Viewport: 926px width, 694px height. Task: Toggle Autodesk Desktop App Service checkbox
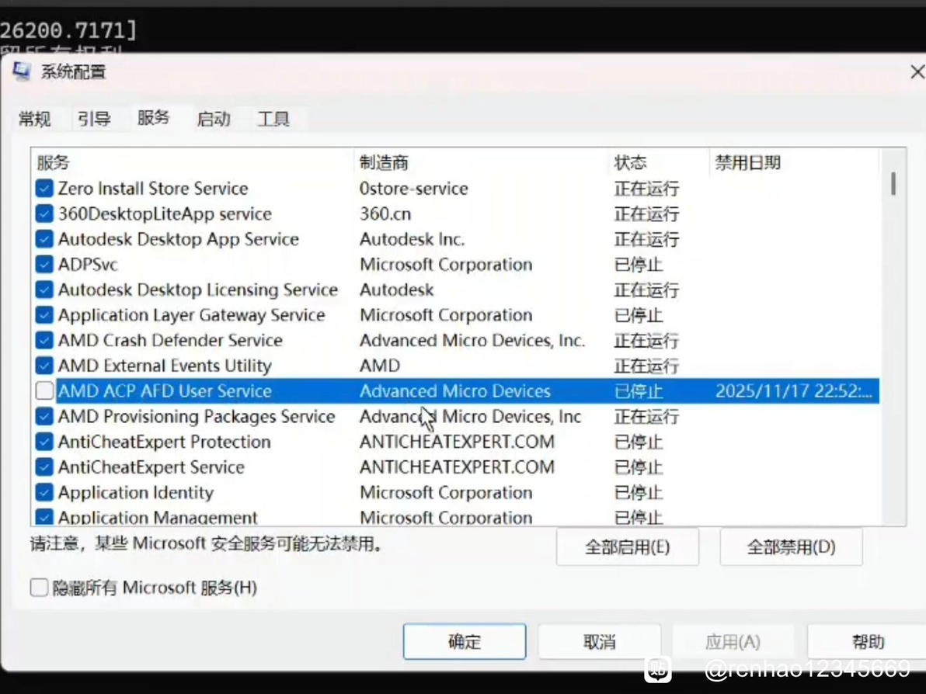[44, 239]
